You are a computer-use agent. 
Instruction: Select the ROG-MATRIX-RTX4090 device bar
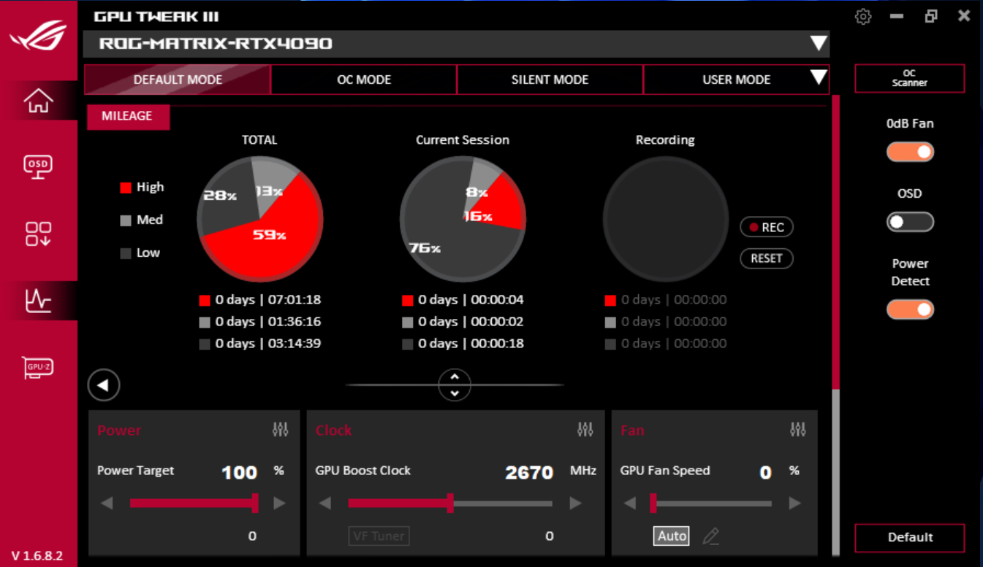(x=456, y=44)
